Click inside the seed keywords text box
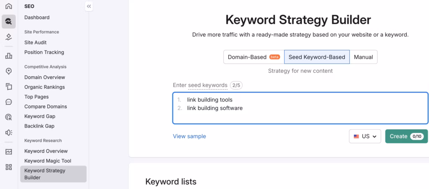The height and width of the screenshot is (189, 429). 300,108
